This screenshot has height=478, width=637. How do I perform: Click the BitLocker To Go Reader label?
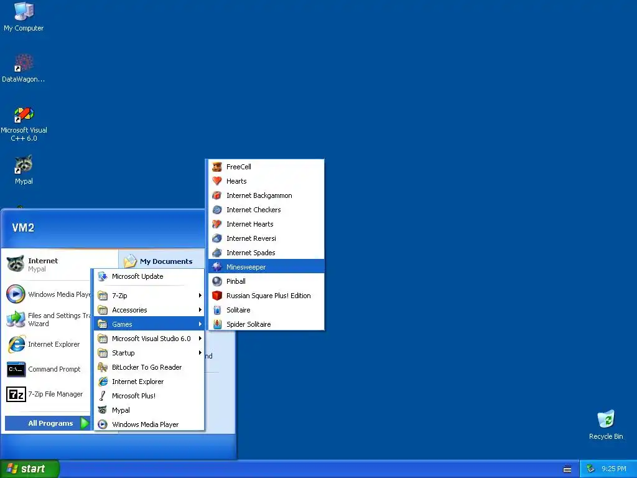click(x=147, y=367)
